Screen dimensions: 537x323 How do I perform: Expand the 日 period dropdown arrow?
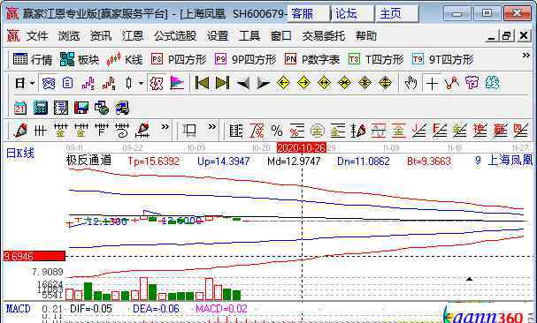pos(32,83)
